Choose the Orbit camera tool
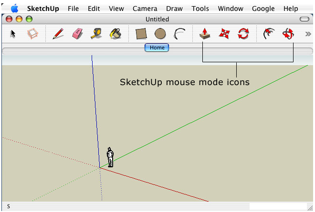 pos(288,34)
